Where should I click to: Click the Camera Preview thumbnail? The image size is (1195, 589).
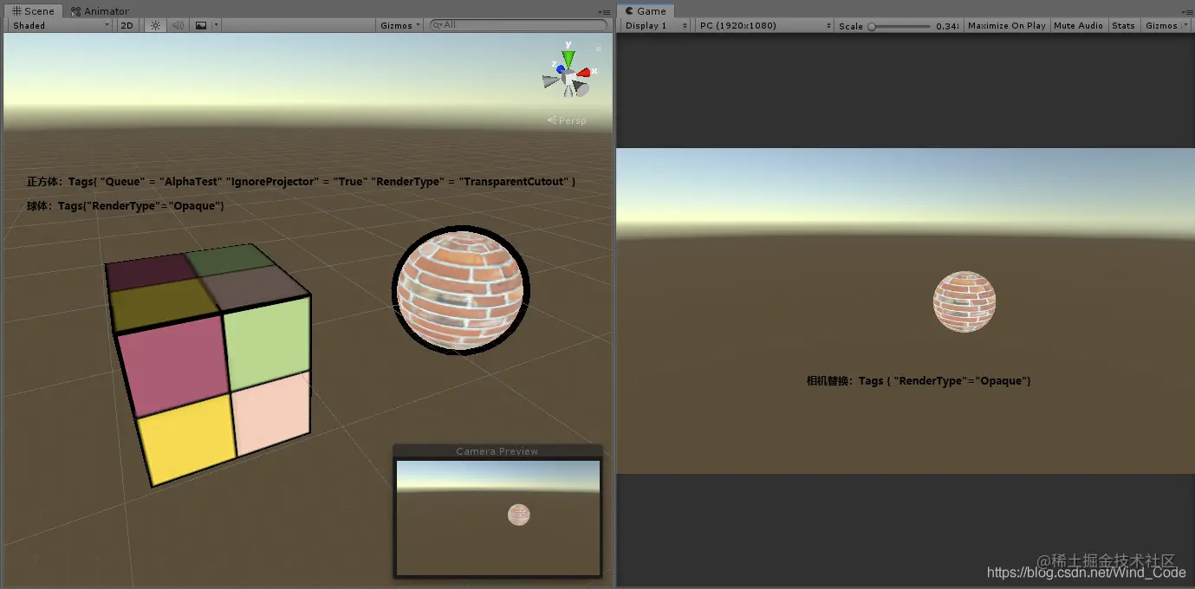[x=497, y=516]
